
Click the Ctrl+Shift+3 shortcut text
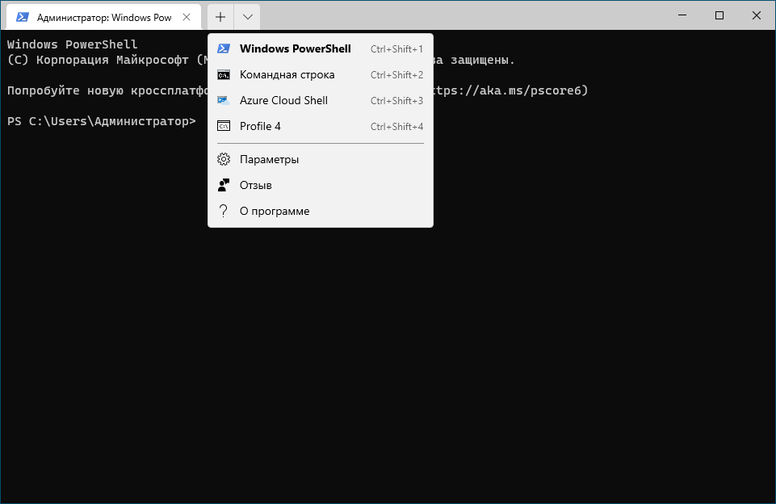(x=397, y=100)
